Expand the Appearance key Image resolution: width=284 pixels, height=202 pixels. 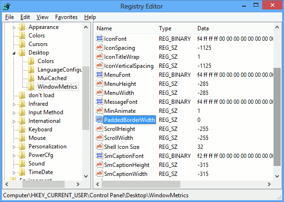coord(14,28)
